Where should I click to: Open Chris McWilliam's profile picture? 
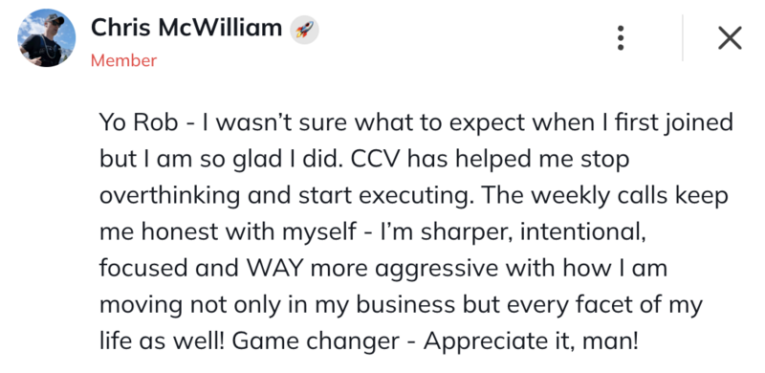(46, 37)
